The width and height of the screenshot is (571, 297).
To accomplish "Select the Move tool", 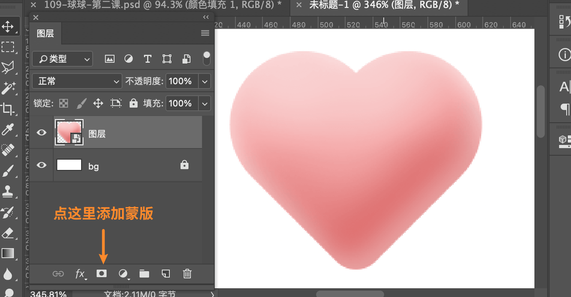I will (8, 27).
